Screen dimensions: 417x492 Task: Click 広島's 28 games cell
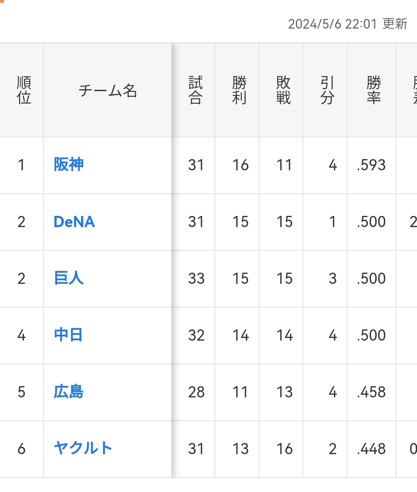(196, 392)
